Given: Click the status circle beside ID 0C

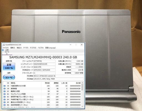Looking at the screenshot, I should coord(4,91).
